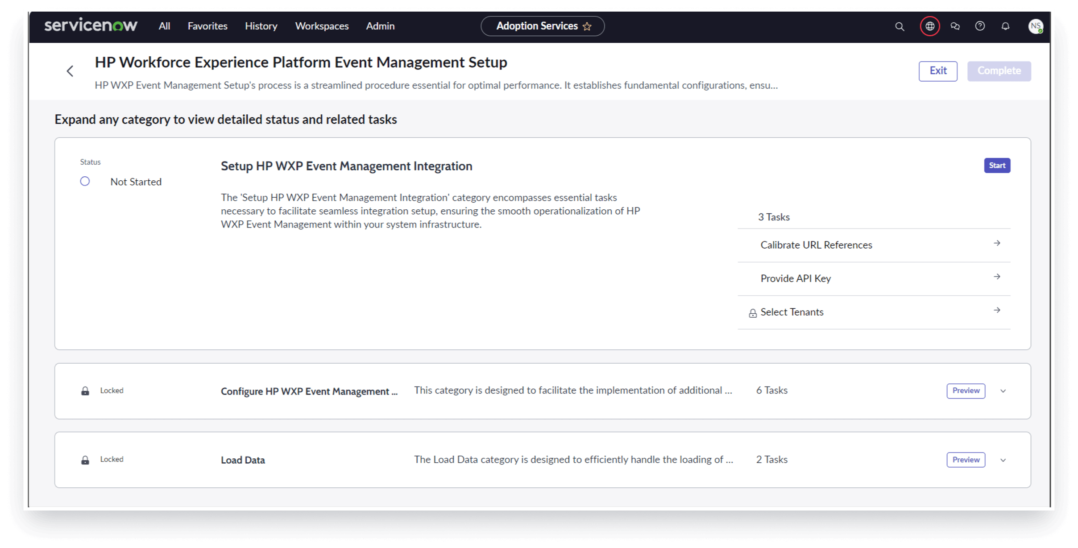Click the 6 Tasks label
1078x548 pixels.
[x=772, y=390]
